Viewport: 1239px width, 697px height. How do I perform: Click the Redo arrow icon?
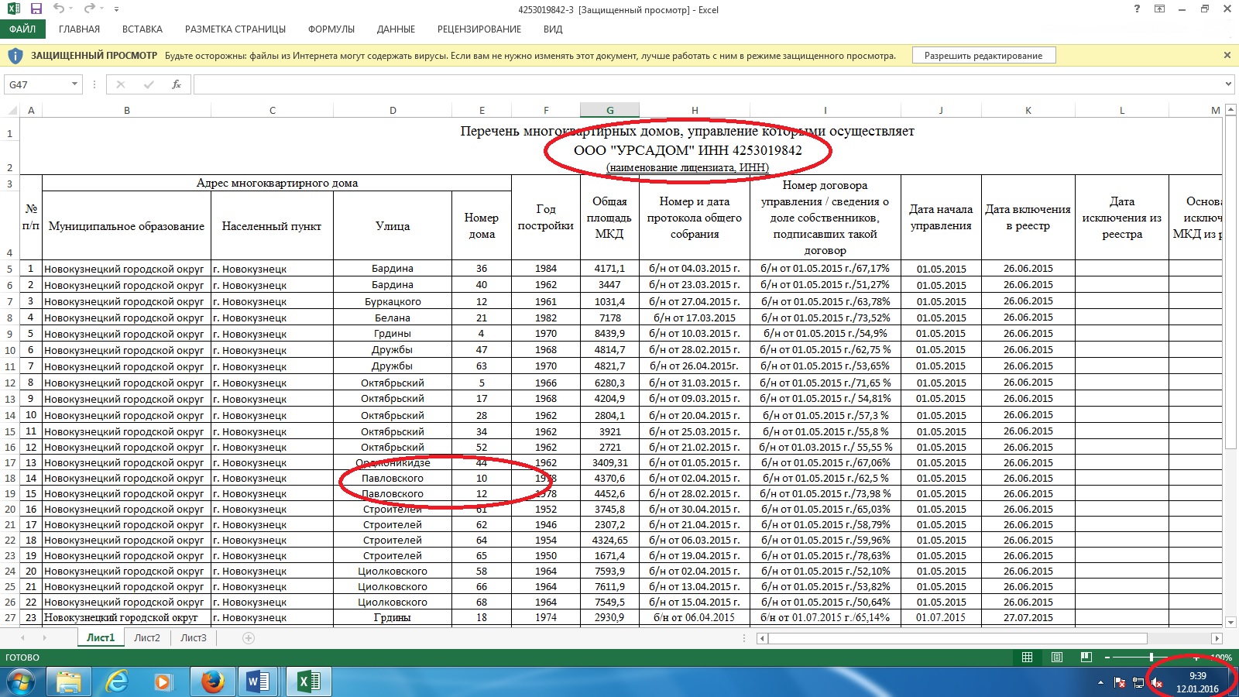click(x=89, y=9)
